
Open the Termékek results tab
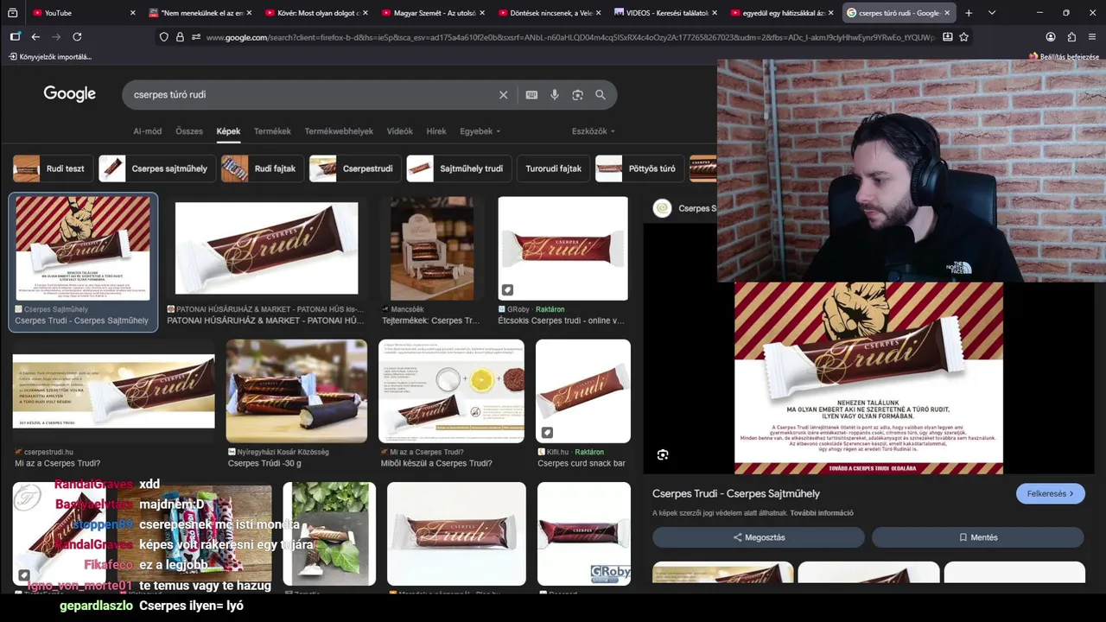(x=272, y=131)
